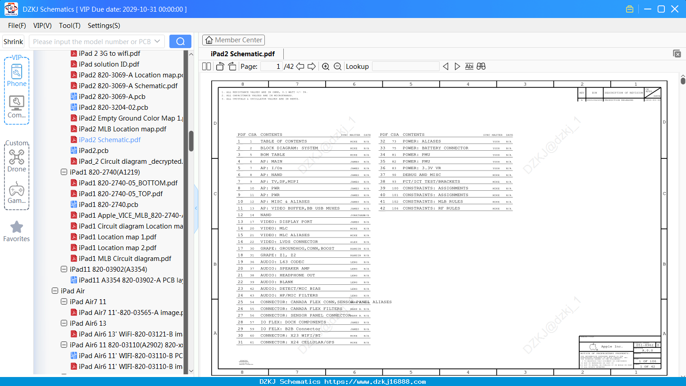Open the DZKJ website link in status bar
The height and width of the screenshot is (386, 686).
pyautogui.click(x=375, y=382)
